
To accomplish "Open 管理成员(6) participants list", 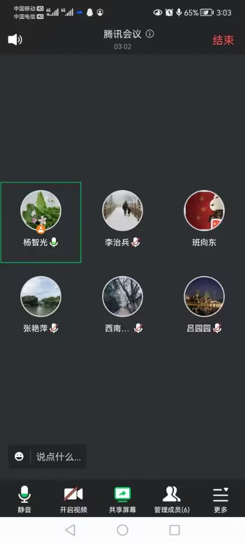I will (x=172, y=499).
